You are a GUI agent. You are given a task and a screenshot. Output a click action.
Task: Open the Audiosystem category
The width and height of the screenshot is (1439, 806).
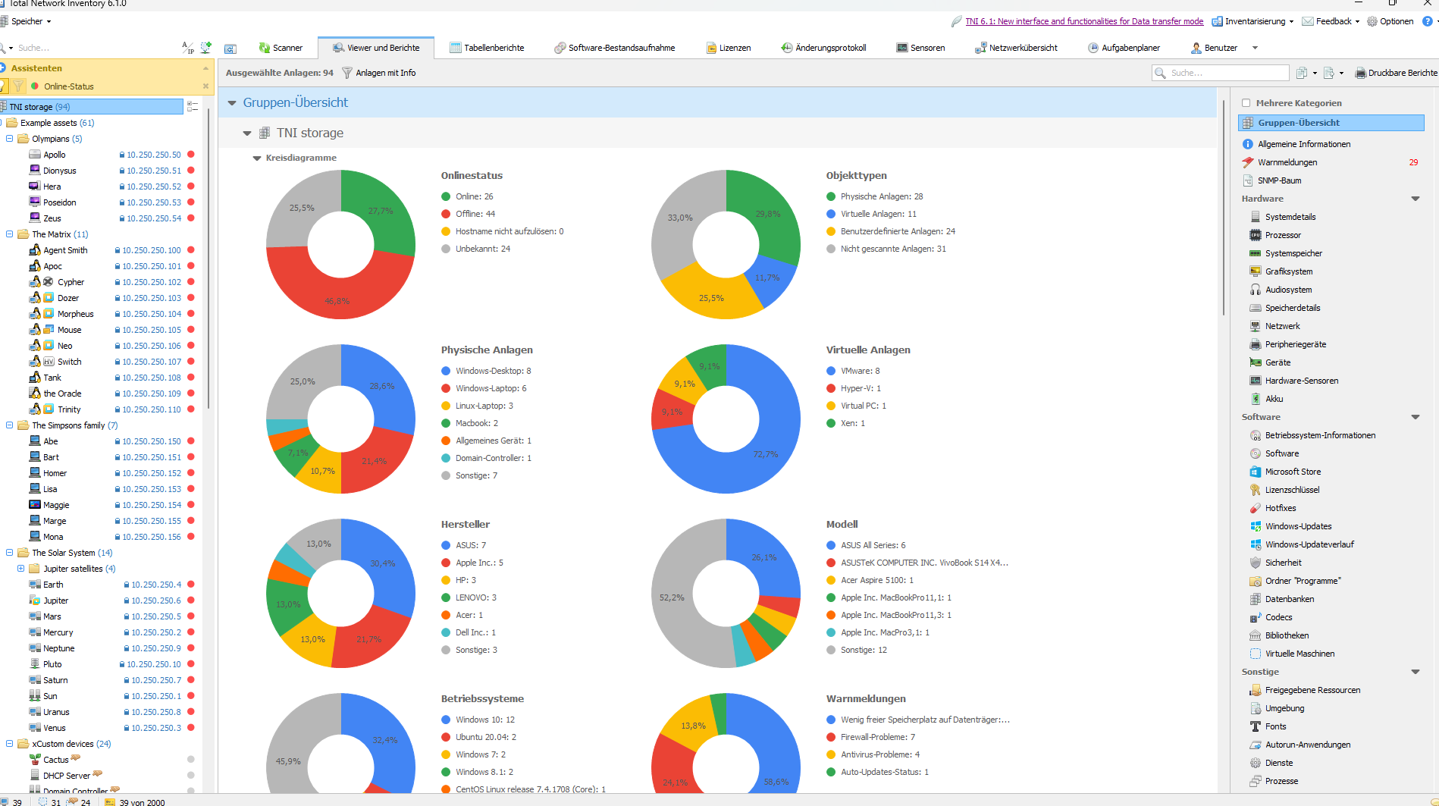click(x=1288, y=290)
